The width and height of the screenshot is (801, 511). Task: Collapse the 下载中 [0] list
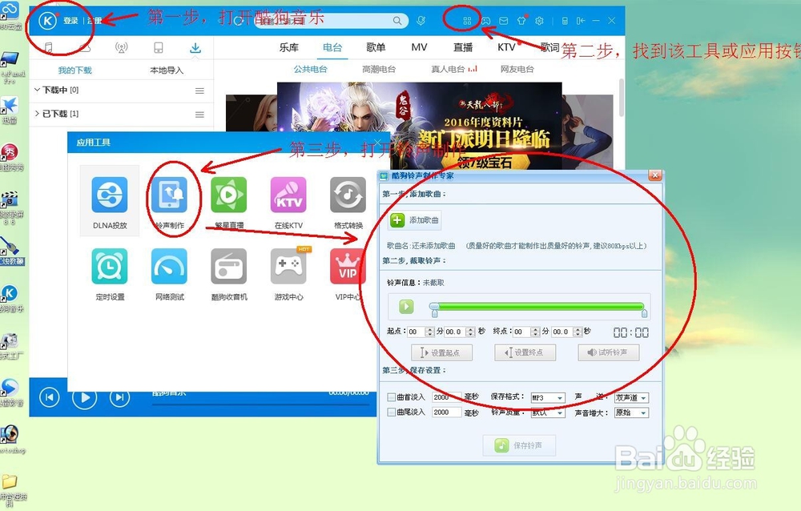(37, 90)
